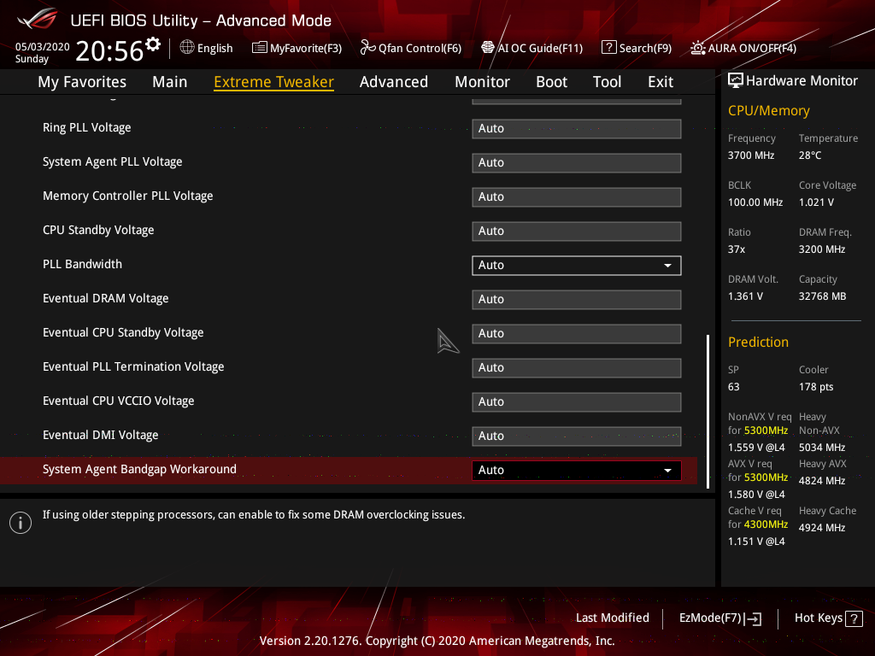Click the Eventual DMI Voltage field
The image size is (875, 656).
pyautogui.click(x=577, y=436)
